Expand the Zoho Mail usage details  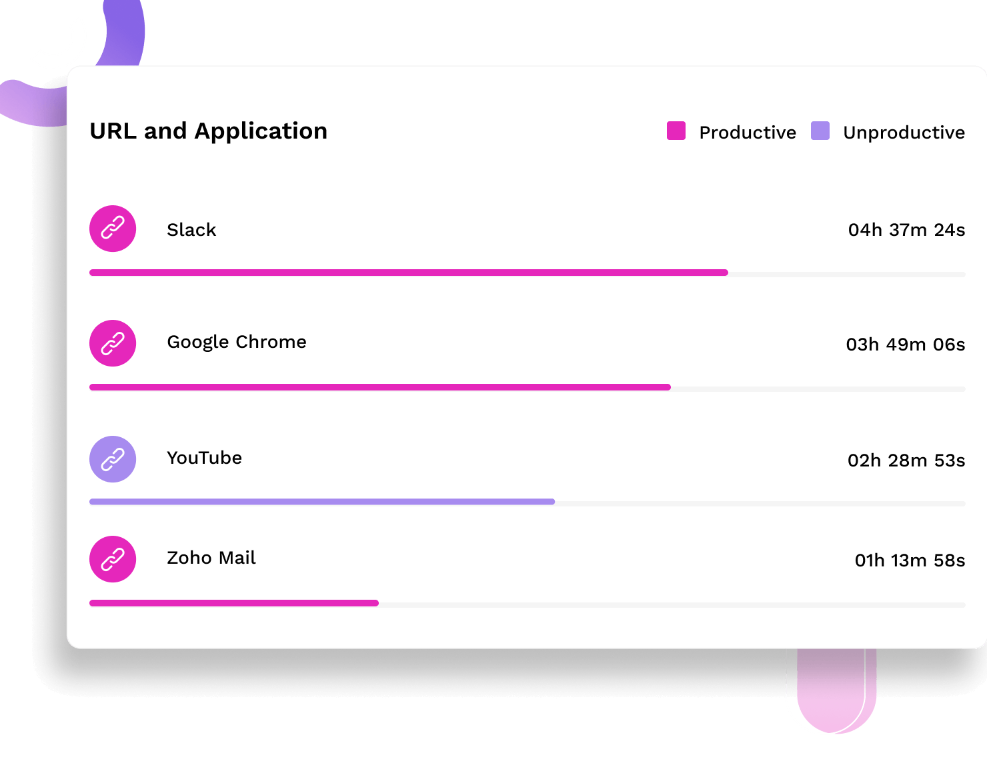coord(211,558)
